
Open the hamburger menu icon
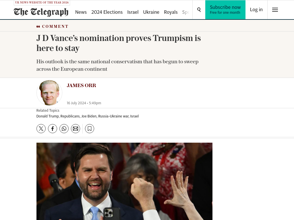[x=275, y=10]
